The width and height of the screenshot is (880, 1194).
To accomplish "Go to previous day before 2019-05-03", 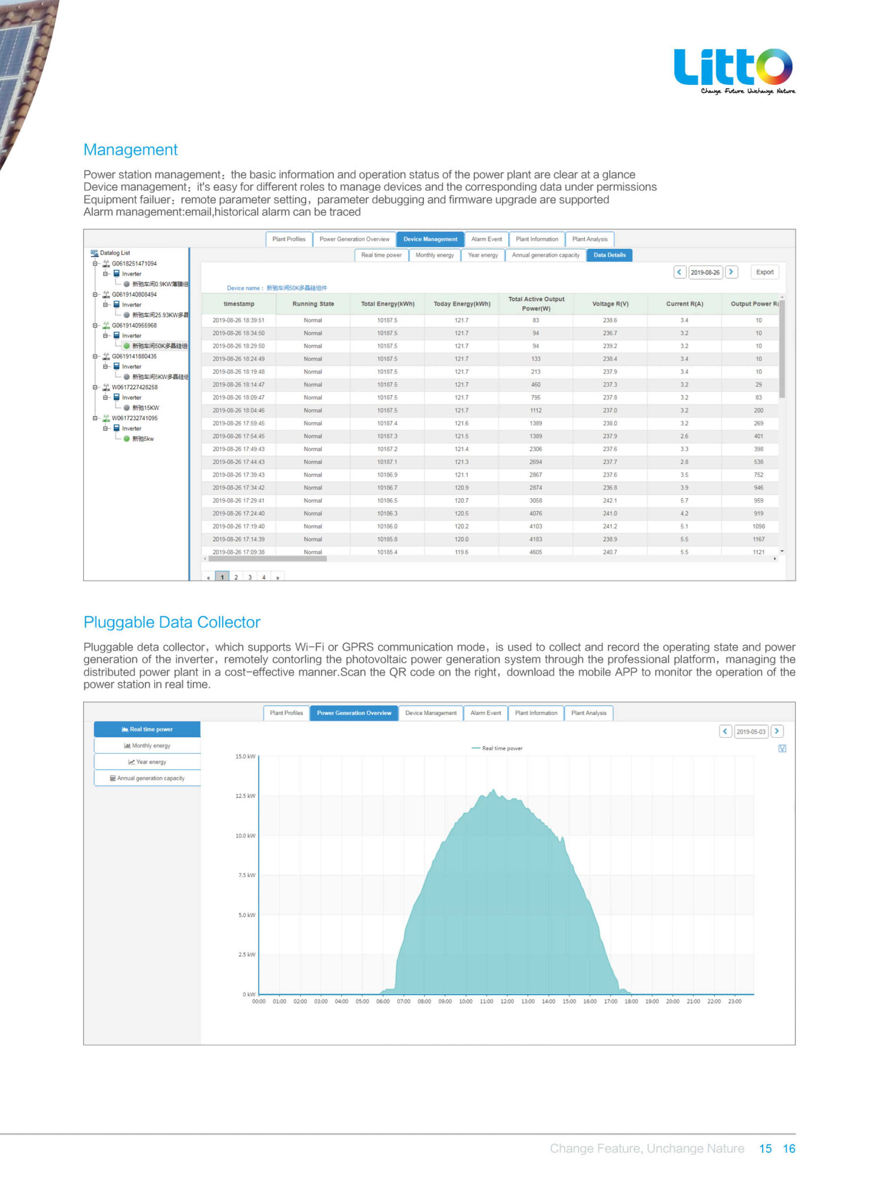I will click(725, 731).
